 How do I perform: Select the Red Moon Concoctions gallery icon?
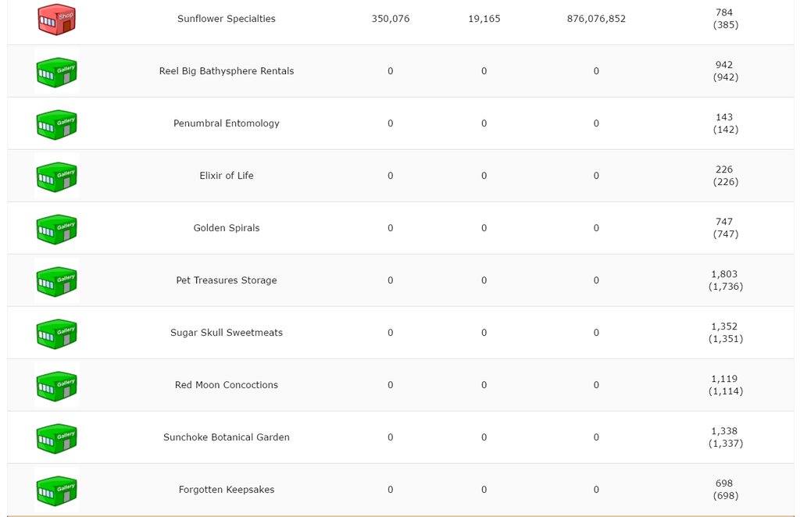click(56, 386)
